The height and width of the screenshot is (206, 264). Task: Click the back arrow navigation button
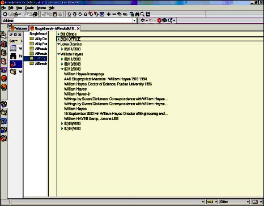click(x=143, y=20)
